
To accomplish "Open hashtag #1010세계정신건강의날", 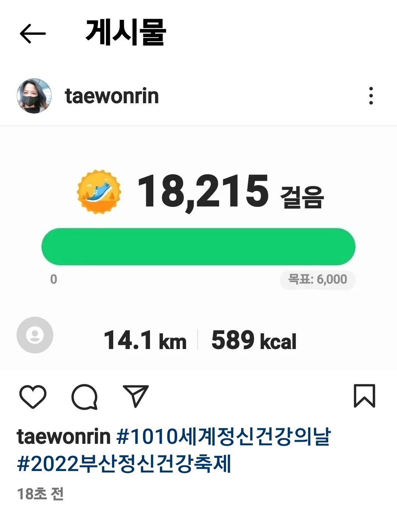I will [x=224, y=437].
